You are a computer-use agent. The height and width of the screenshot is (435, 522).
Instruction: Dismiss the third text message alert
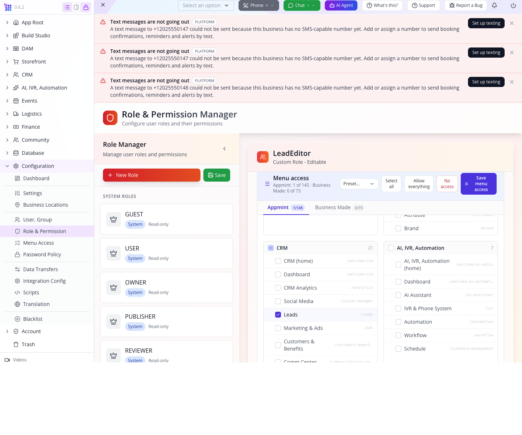pyautogui.click(x=512, y=82)
